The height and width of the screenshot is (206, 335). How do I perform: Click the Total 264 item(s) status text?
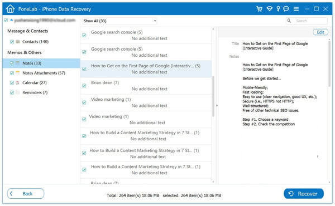coord(133,195)
